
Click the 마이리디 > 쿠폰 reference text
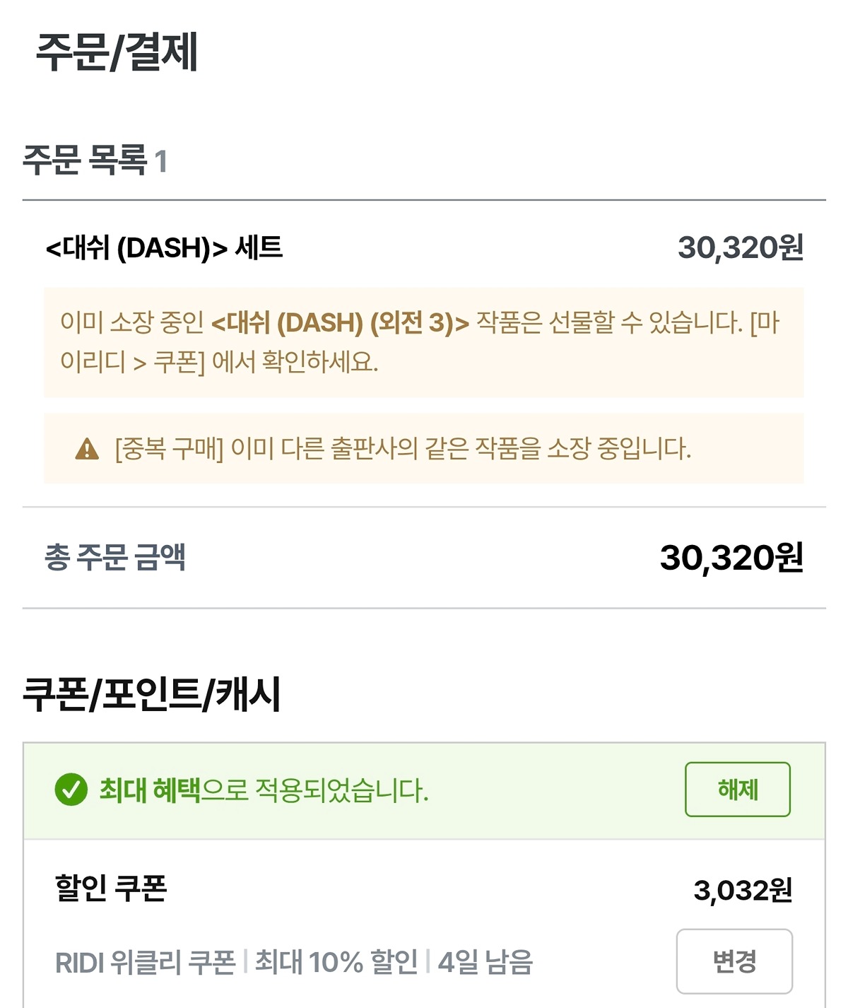(131, 362)
